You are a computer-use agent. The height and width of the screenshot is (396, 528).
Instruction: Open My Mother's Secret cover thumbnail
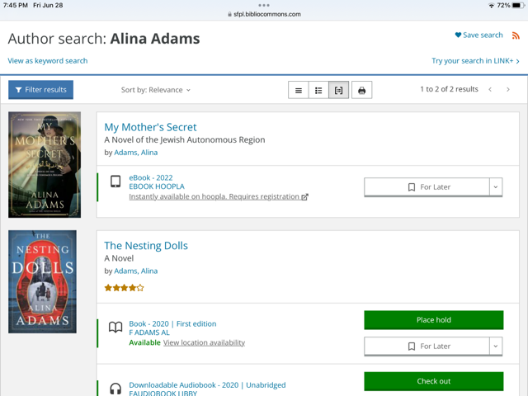click(45, 165)
